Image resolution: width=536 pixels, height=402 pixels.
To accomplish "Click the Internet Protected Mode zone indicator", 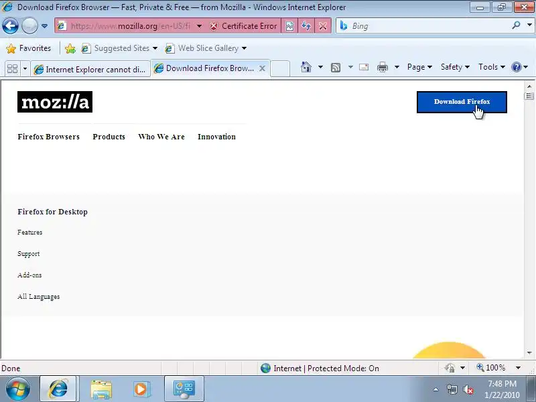I will (x=320, y=368).
